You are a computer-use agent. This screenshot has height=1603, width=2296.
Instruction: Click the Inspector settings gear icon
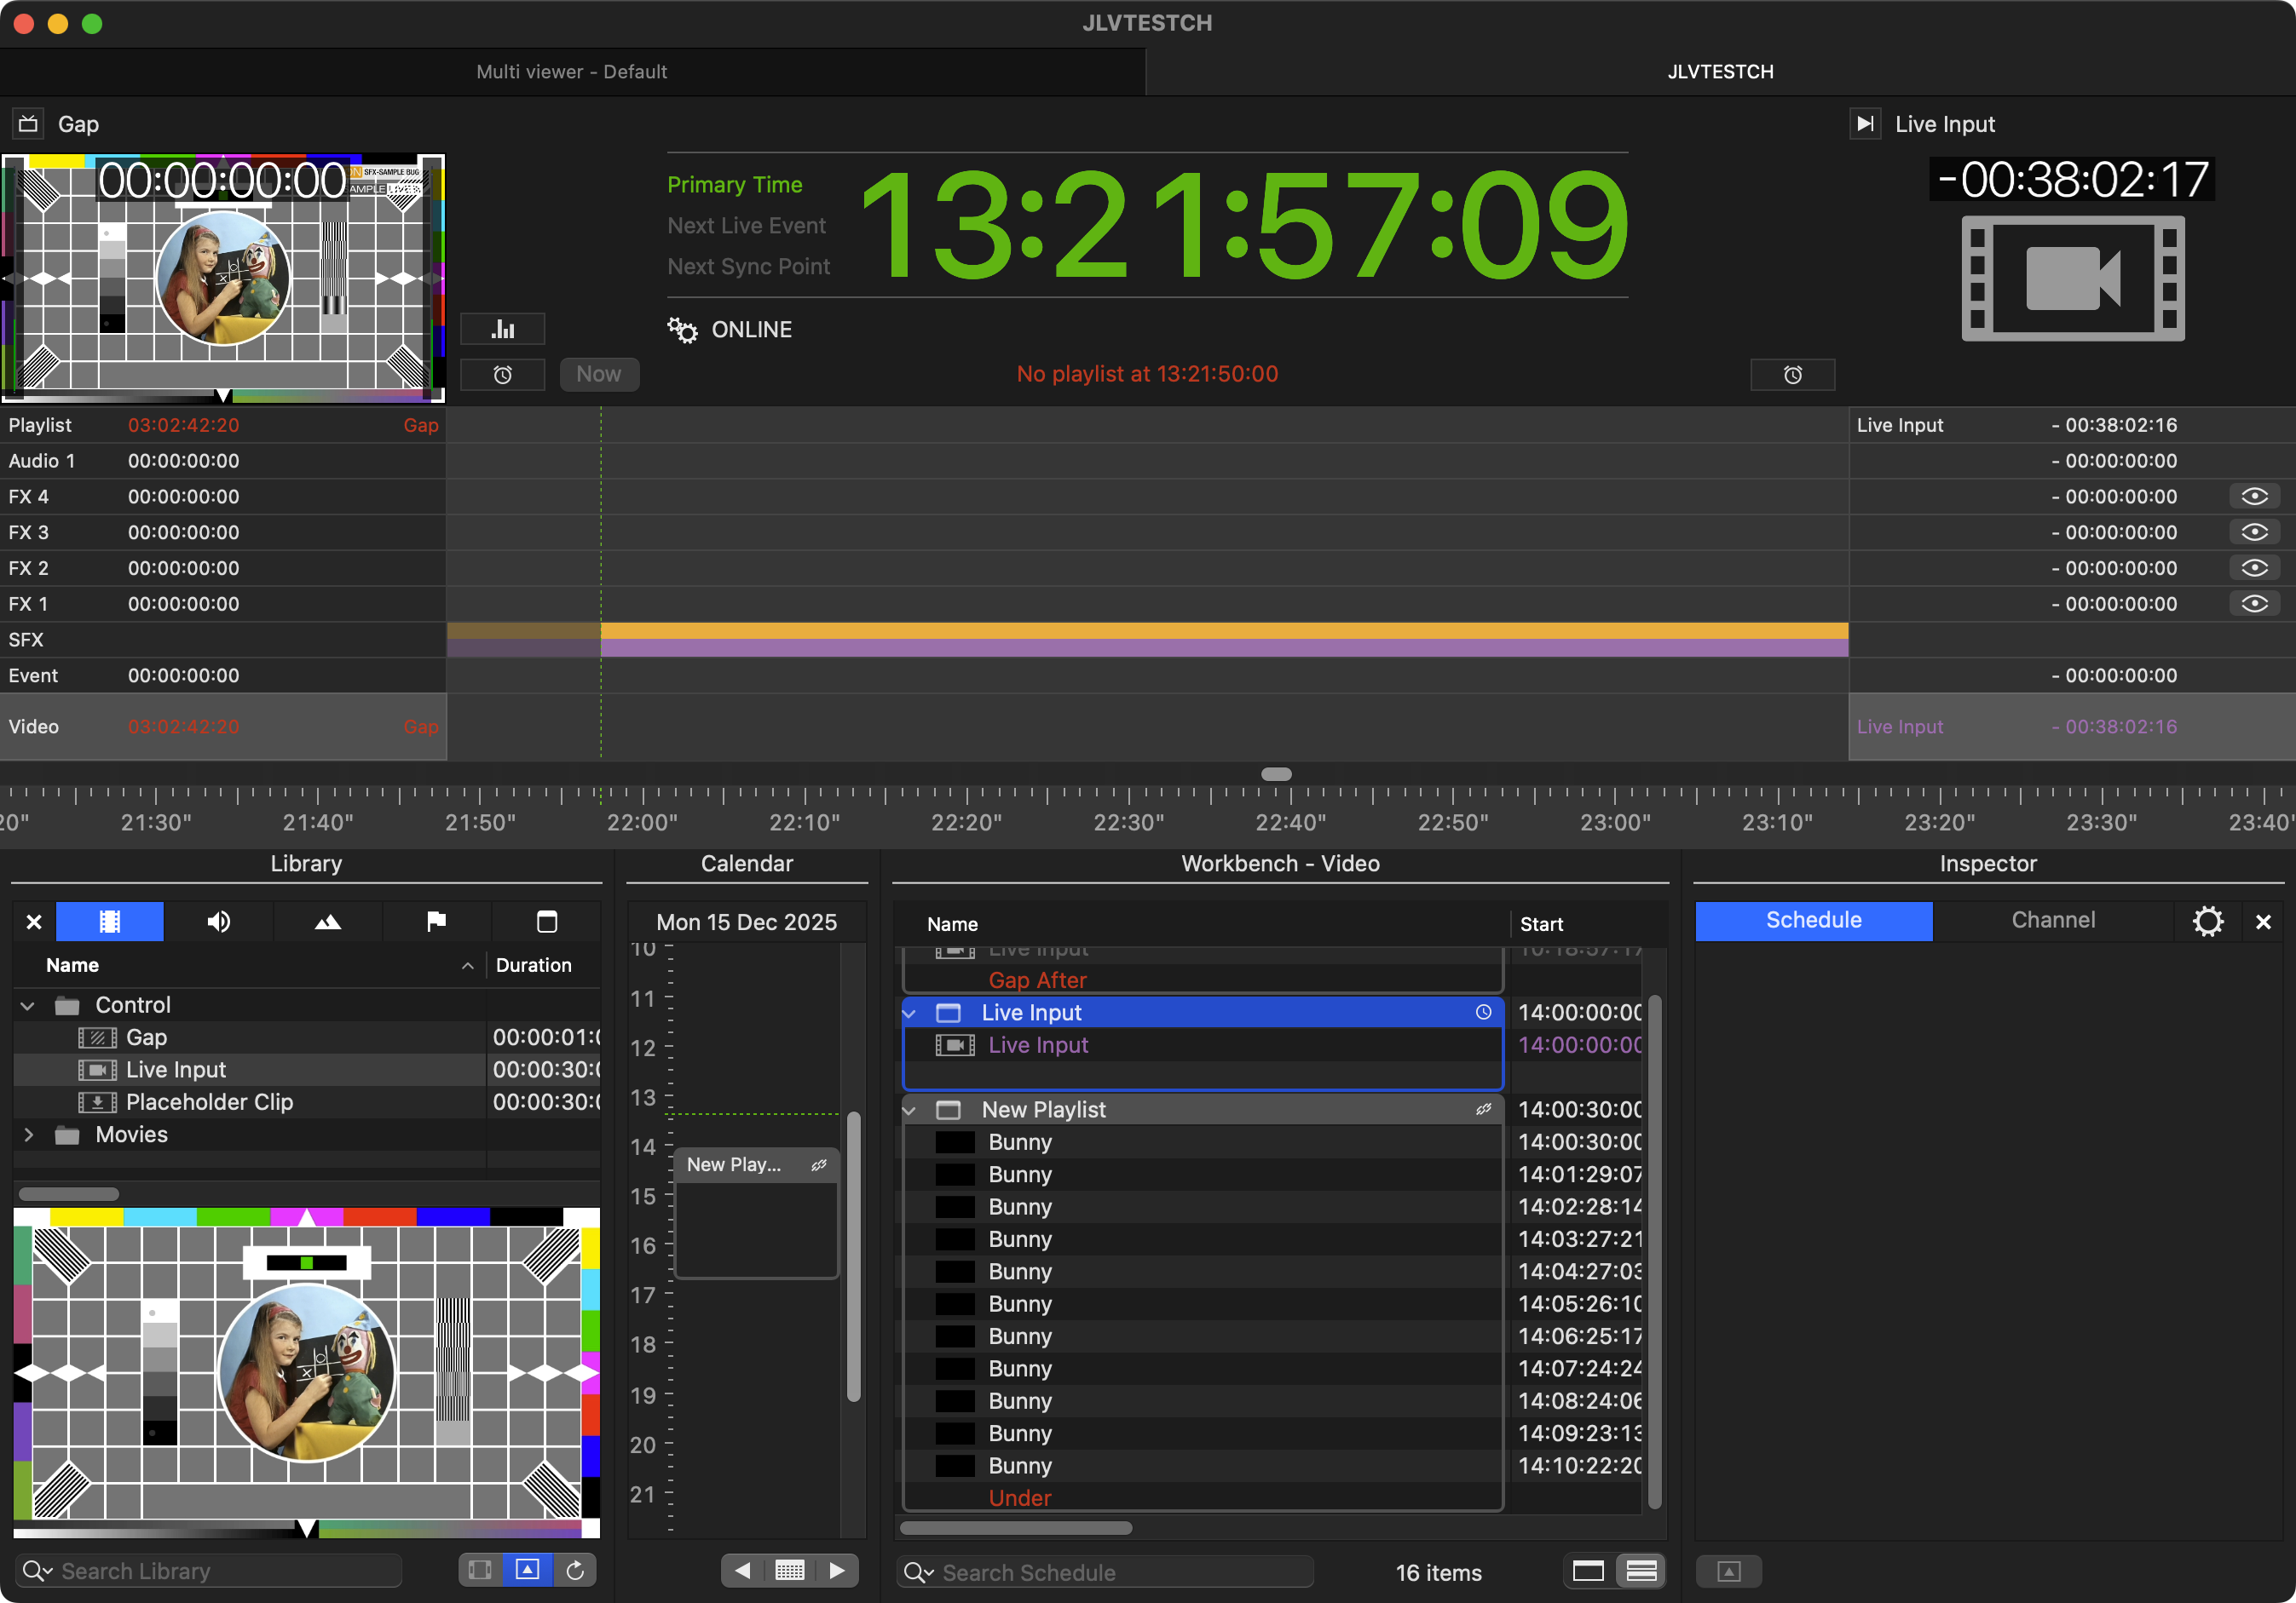pos(2207,921)
